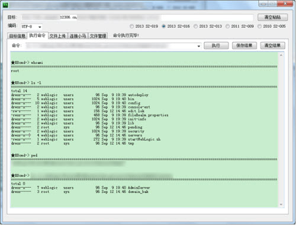The height and width of the screenshot is (225, 296).
Task: Switch to the 执行命令 tab
Action: coord(37,36)
